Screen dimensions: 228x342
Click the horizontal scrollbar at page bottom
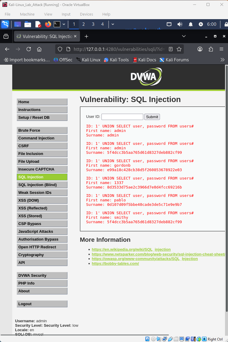tap(85, 335)
